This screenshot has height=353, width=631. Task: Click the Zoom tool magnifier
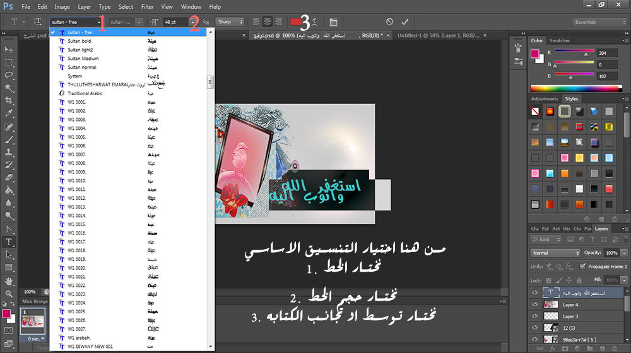pyautogui.click(x=9, y=293)
